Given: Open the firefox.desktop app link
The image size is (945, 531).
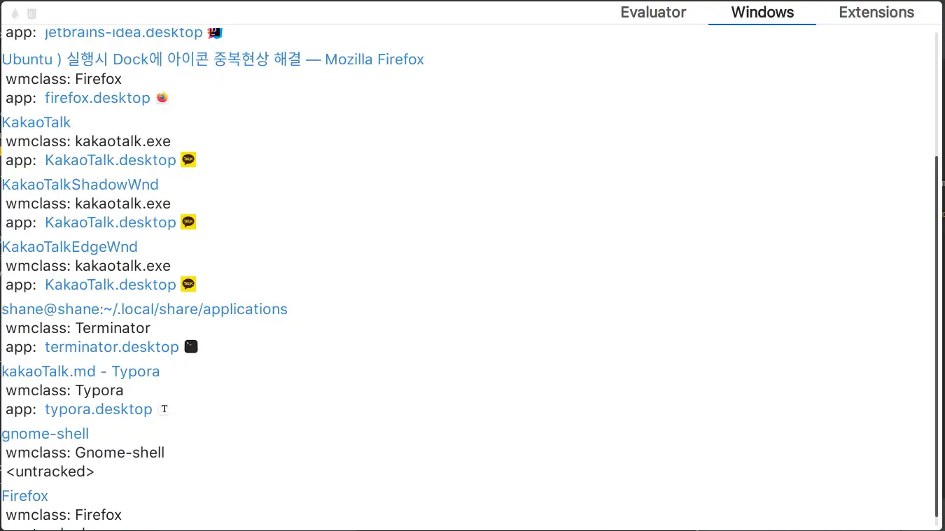Looking at the screenshot, I should pos(97,98).
